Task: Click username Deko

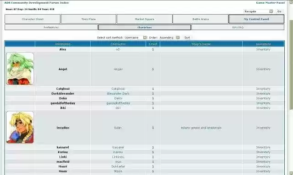Action: tap(63, 98)
